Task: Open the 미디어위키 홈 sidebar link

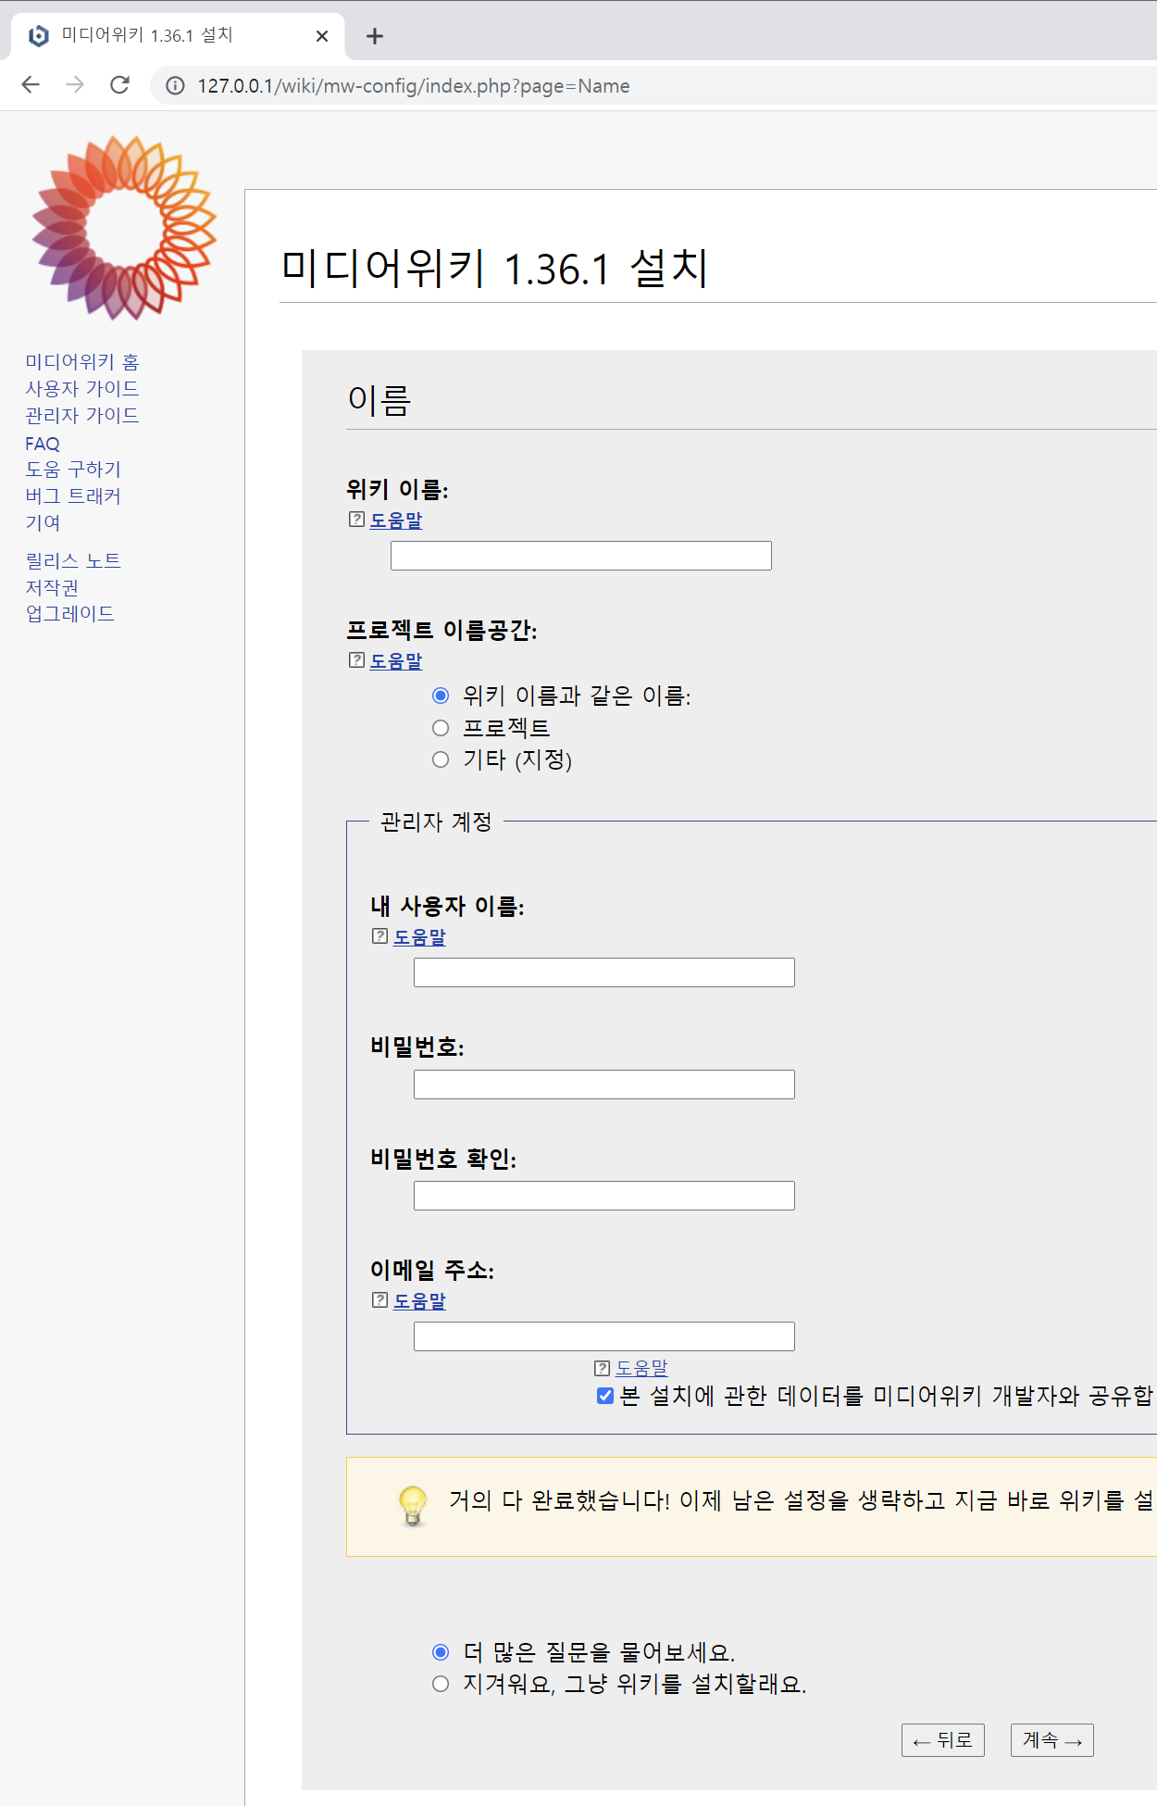Action: point(81,361)
